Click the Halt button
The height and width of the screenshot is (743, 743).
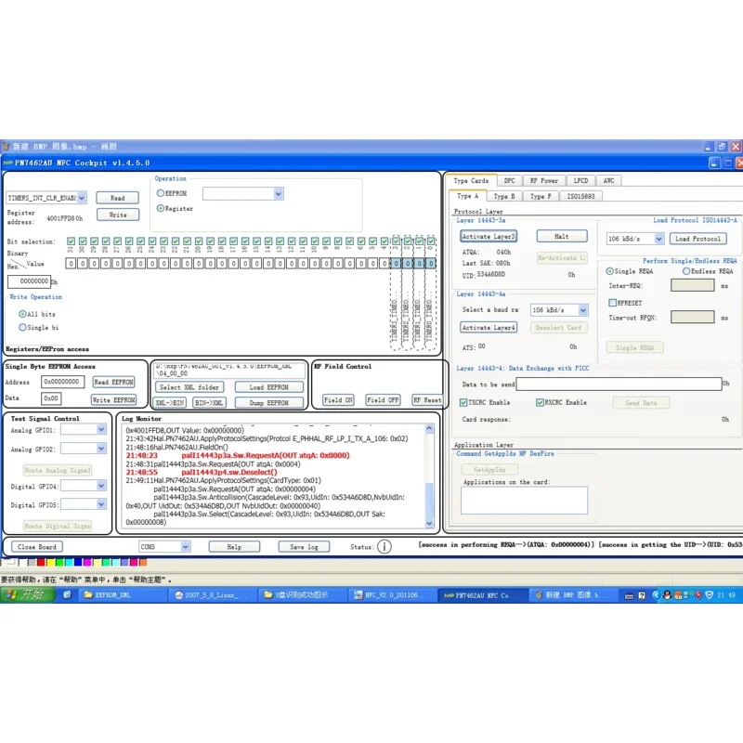(x=562, y=236)
